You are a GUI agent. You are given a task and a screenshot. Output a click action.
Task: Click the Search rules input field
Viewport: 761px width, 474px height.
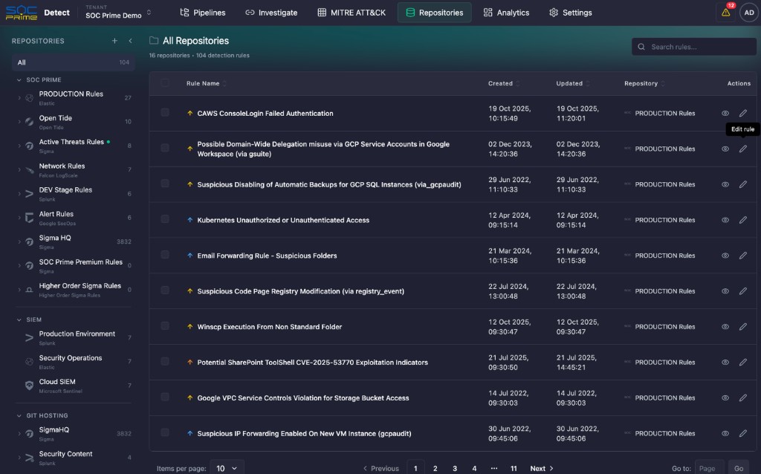tap(694, 47)
